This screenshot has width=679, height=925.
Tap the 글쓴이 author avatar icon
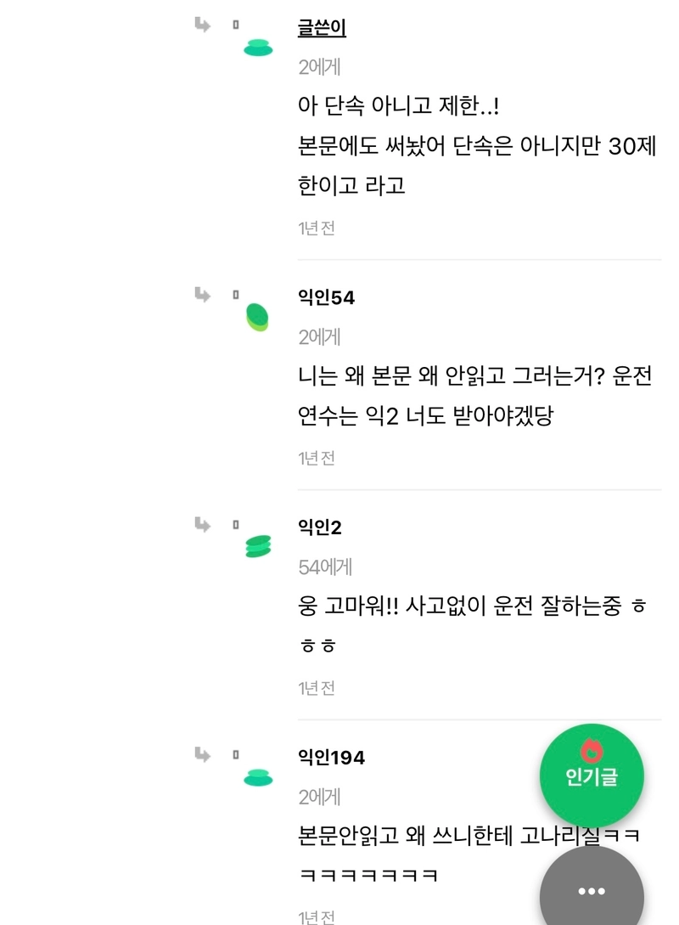point(258,48)
